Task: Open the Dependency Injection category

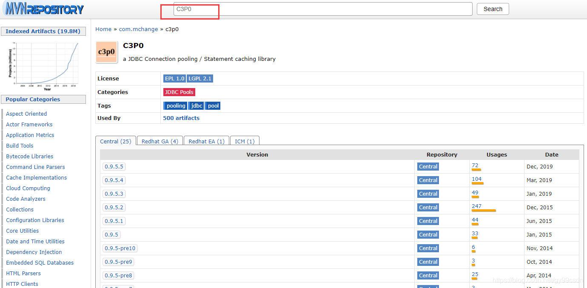Action: tap(34, 252)
